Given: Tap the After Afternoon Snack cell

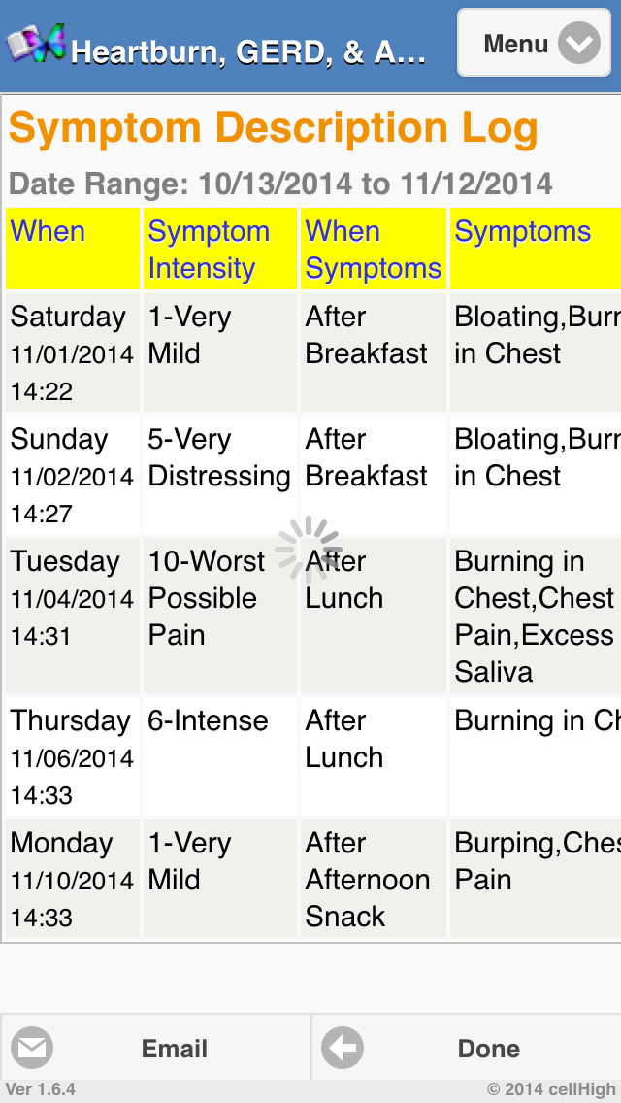Looking at the screenshot, I should point(367,880).
